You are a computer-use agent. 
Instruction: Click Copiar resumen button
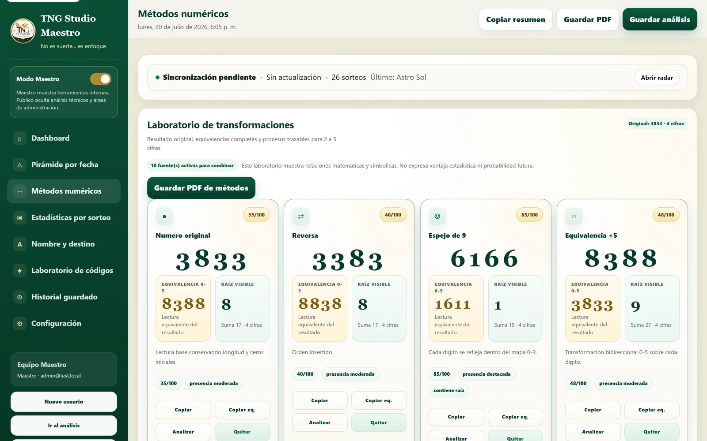click(516, 19)
